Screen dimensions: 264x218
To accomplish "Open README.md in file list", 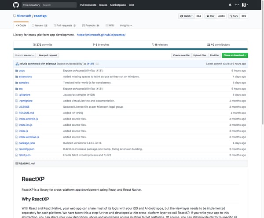I will pyautogui.click(x=26, y=113).
